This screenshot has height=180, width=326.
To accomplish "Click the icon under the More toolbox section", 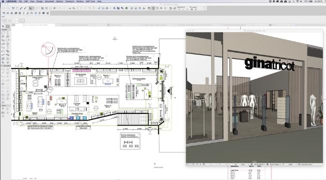I will tap(3, 109).
